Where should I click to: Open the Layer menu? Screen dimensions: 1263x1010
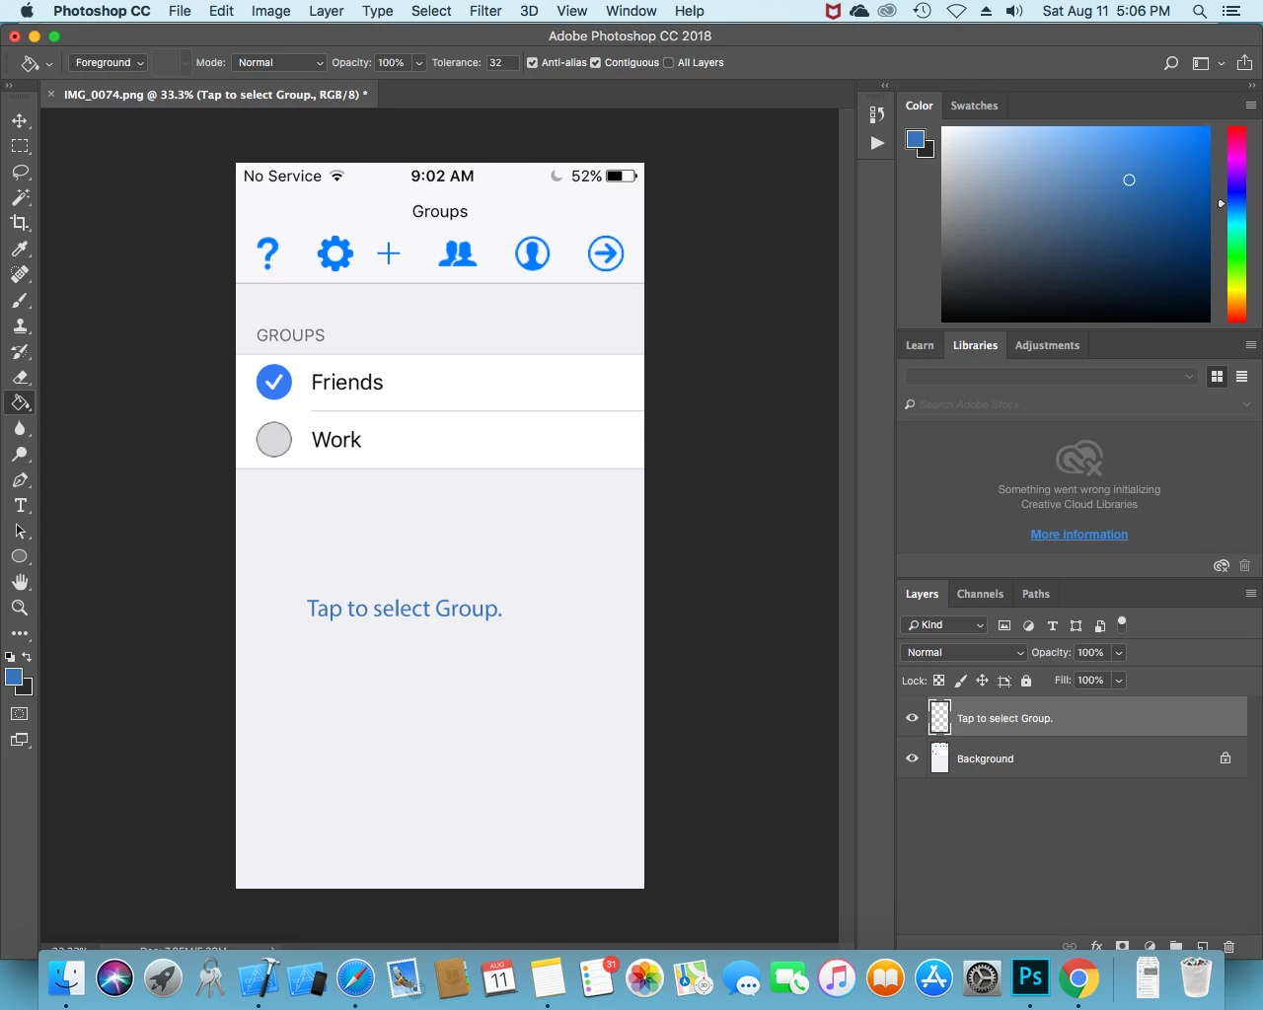pyautogui.click(x=327, y=11)
